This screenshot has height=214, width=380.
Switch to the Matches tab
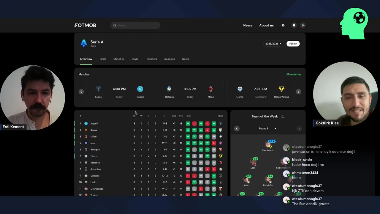[119, 59]
